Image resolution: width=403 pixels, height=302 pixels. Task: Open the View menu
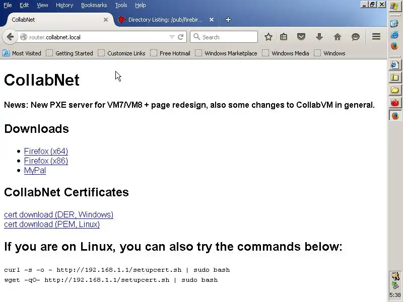[42, 5]
